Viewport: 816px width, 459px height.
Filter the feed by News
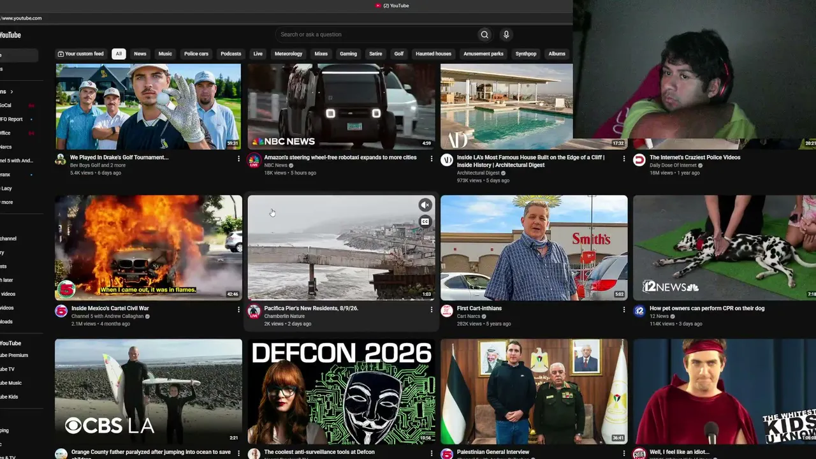140,54
